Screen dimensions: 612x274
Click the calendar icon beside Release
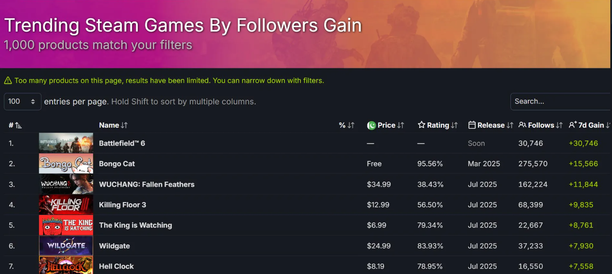pos(472,125)
